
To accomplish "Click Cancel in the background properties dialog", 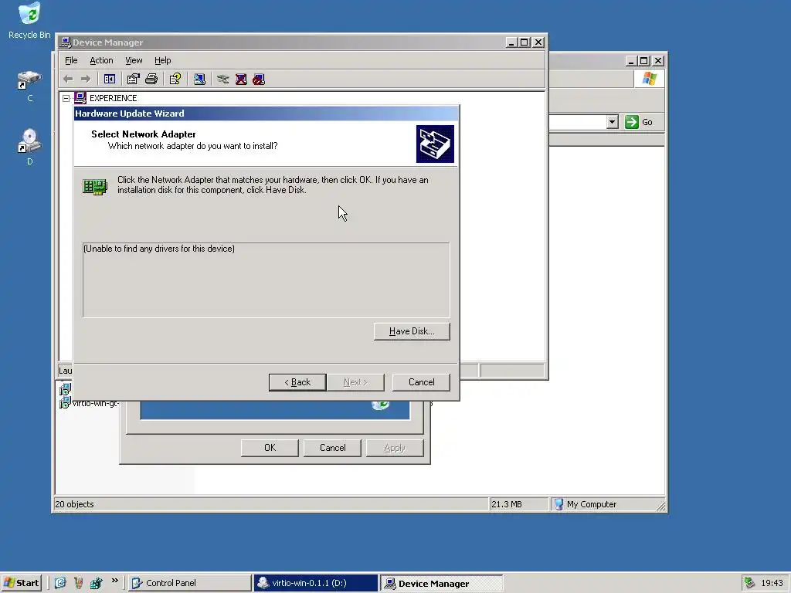I will [x=332, y=448].
